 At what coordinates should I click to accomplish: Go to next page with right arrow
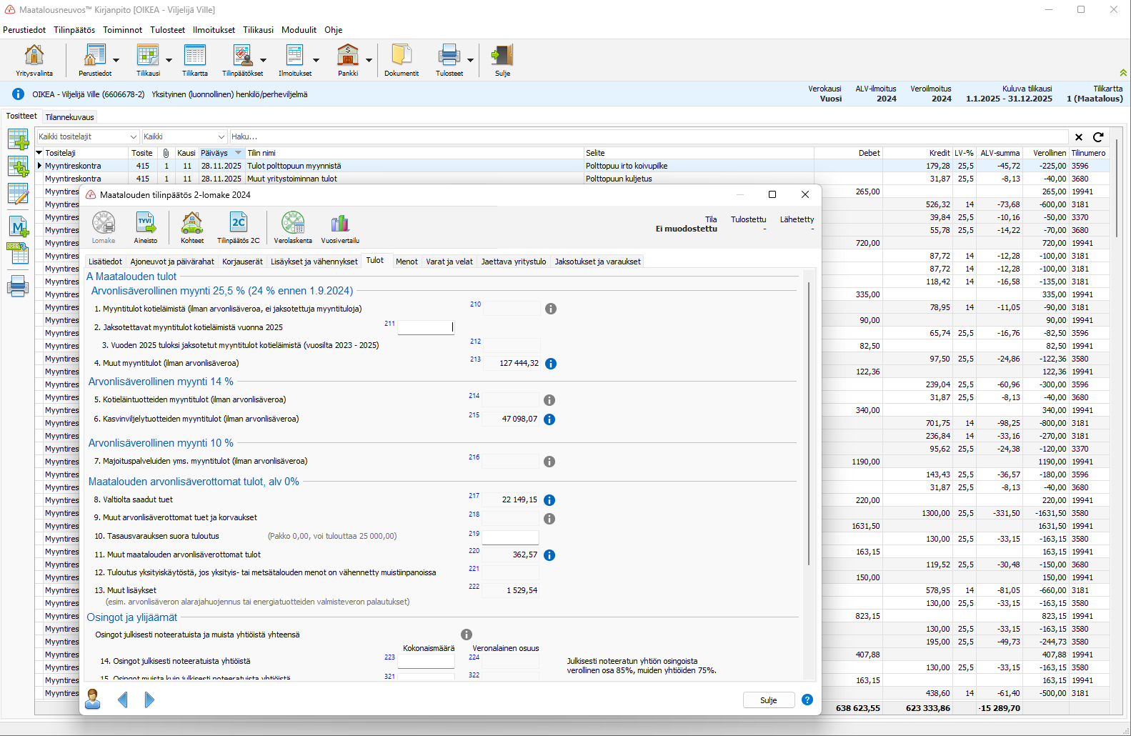[149, 700]
